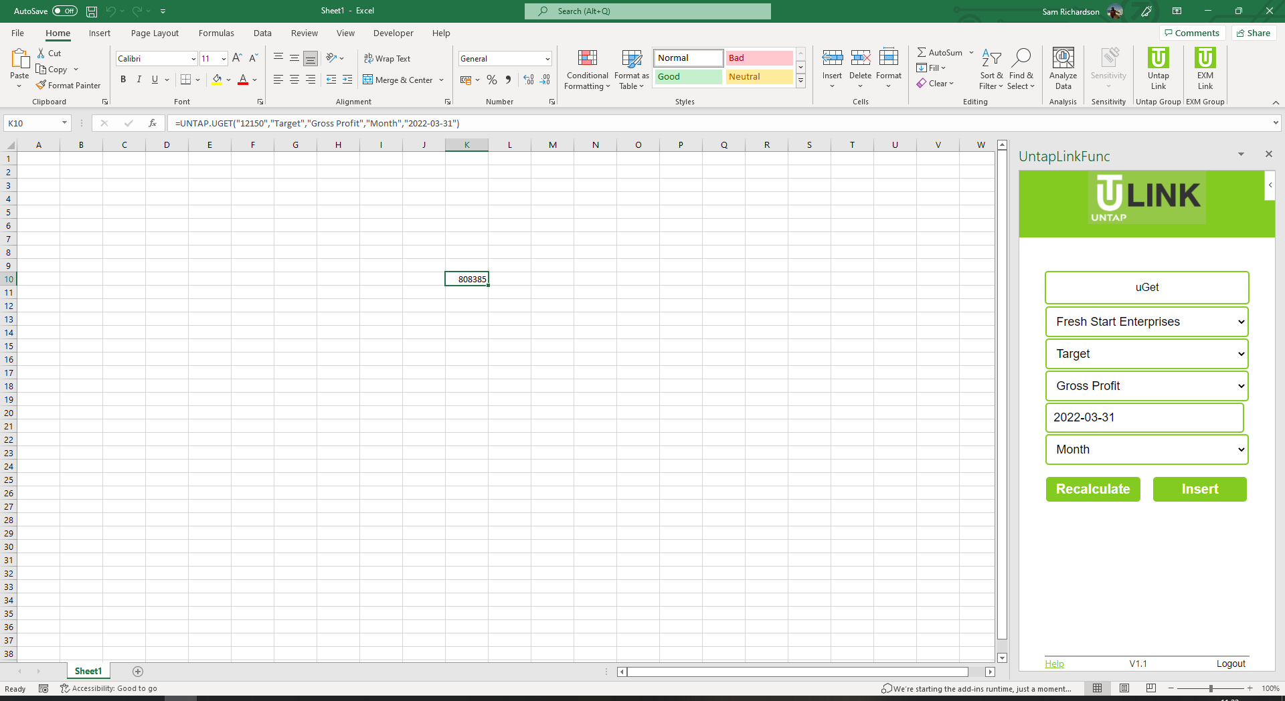Apply yellow fill color

217,80
